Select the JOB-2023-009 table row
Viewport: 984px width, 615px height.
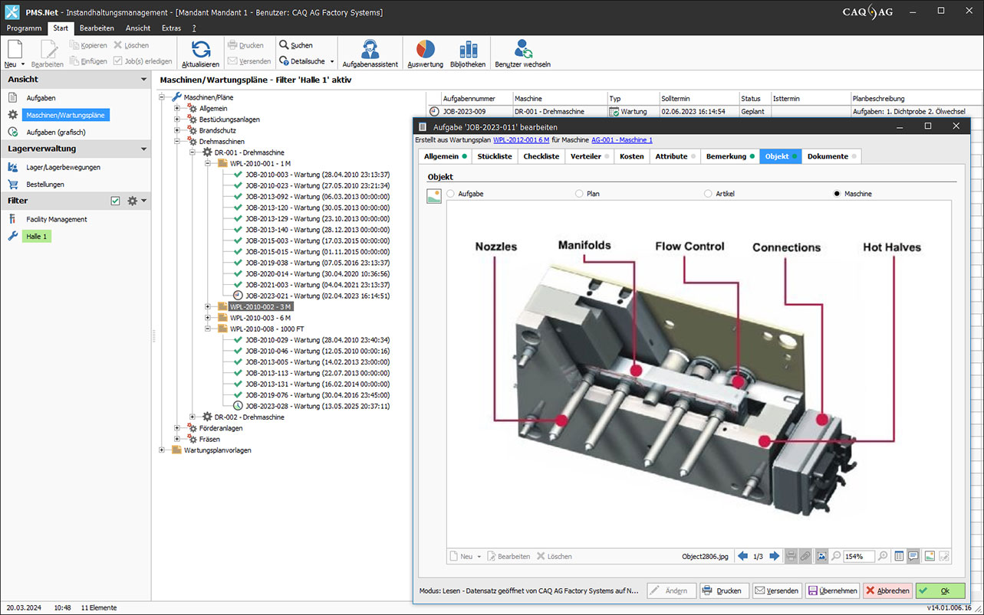tap(703, 111)
